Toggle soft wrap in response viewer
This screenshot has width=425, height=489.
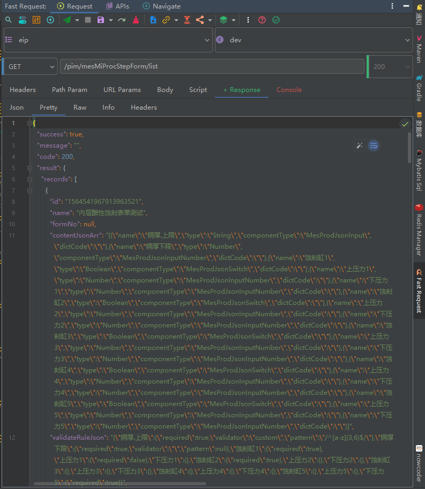[x=374, y=146]
